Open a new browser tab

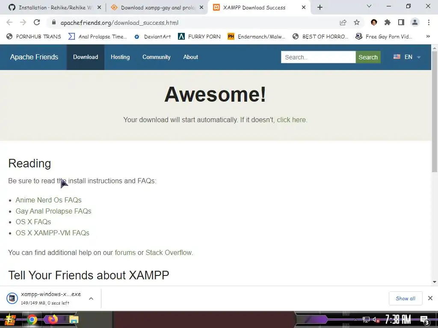(x=320, y=8)
